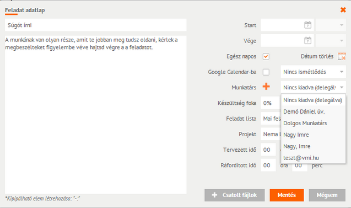Close the Feladat adatlap dialog
The image size is (351, 208).
tap(343, 10)
